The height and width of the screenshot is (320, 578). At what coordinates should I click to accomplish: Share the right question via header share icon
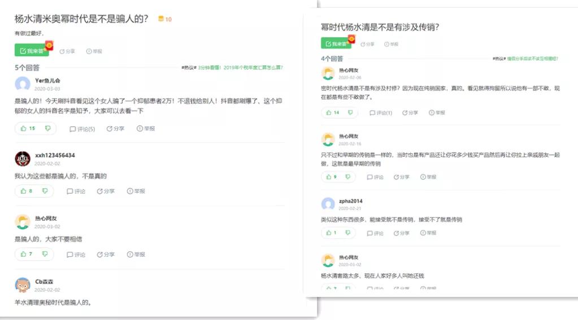[367, 44]
